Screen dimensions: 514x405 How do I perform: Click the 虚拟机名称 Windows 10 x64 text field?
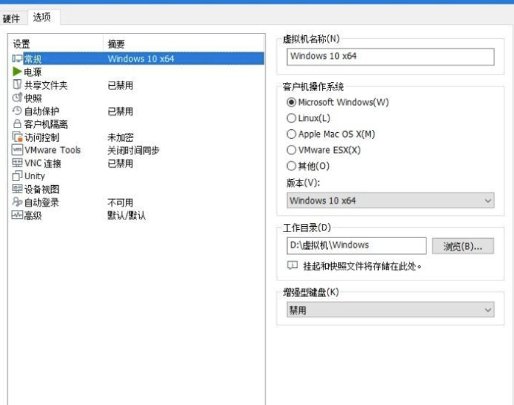pyautogui.click(x=390, y=56)
